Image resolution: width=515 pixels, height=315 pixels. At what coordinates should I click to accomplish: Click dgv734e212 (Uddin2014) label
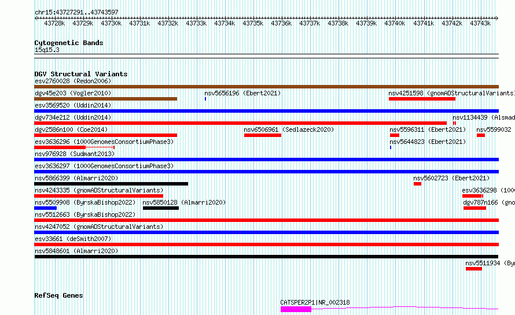coord(73,117)
